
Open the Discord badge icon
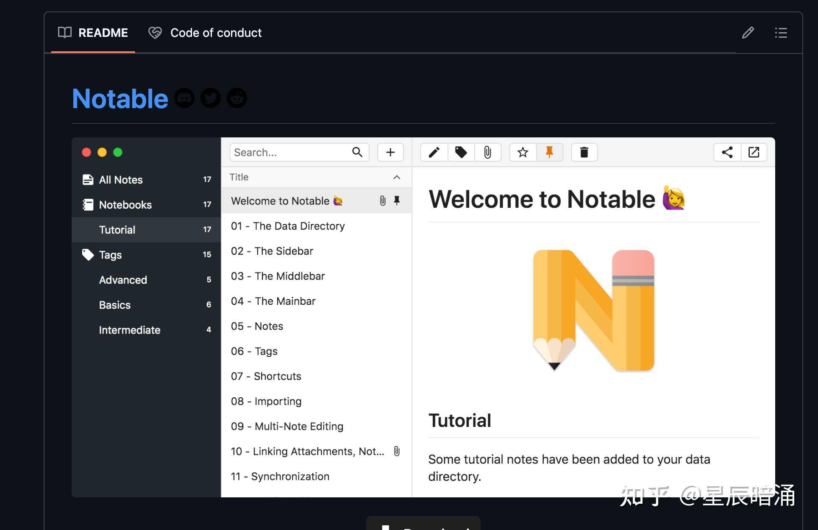point(184,98)
